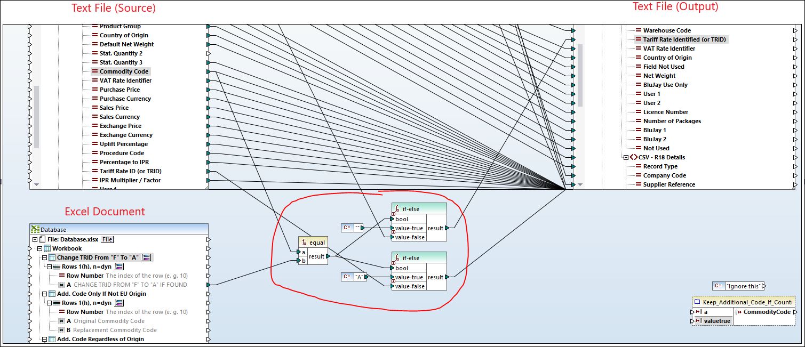Open settings icon beside Change TRID From "F" To "A"
Viewport: 805px width, 347px height.
click(x=147, y=257)
